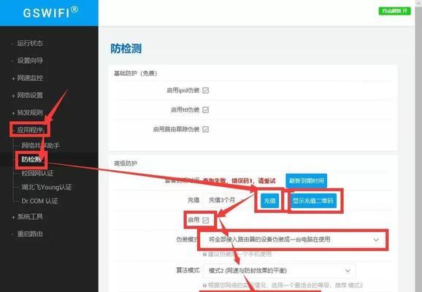Screen dimensions: 422x292
Task: Open 算法模式 dropdown
Action: tap(280, 271)
